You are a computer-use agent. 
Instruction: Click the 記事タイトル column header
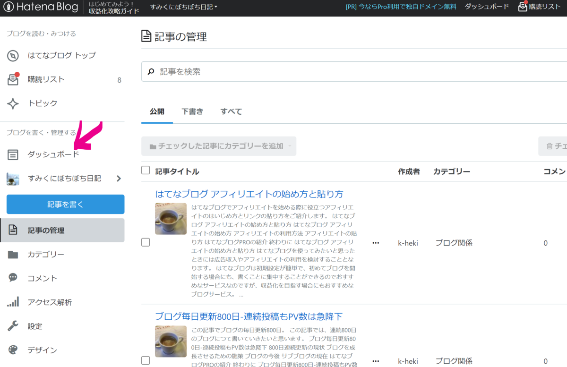[x=177, y=171]
